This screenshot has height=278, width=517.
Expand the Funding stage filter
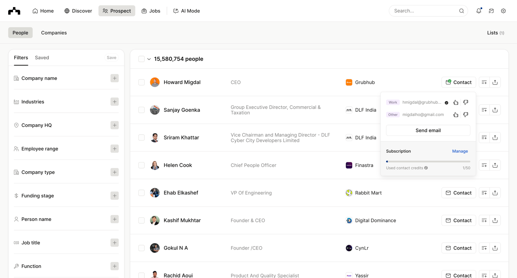115,196
